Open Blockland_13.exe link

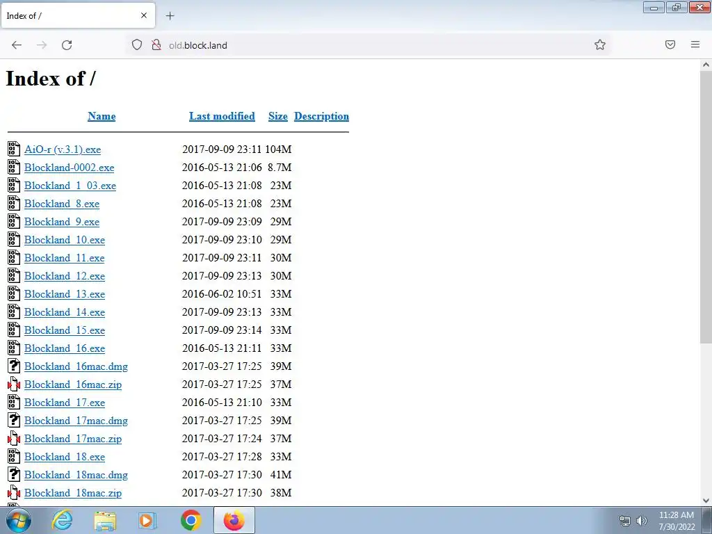(x=65, y=294)
